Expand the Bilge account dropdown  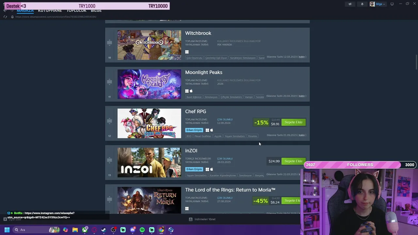tap(378, 4)
